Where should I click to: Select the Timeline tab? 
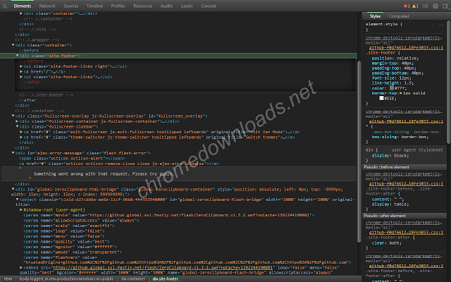tap(95, 6)
